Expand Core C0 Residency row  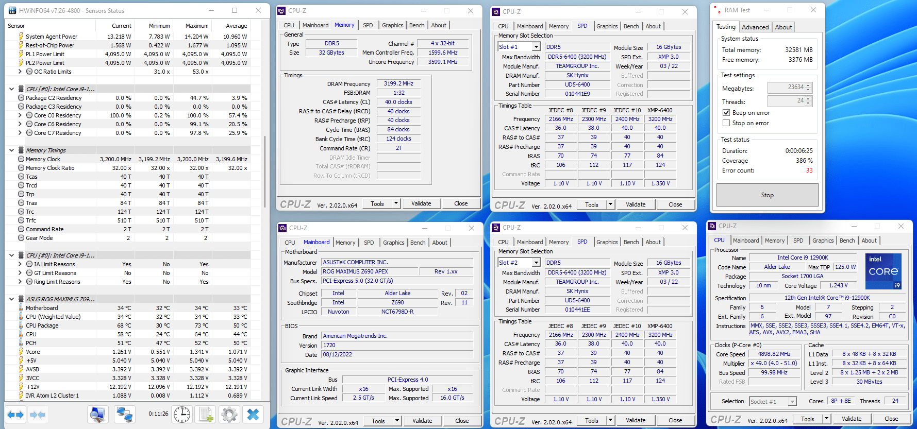20,115
